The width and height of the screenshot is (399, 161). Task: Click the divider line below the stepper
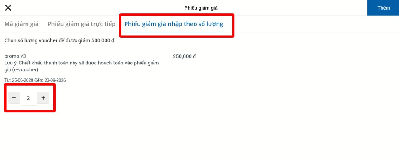point(100,108)
